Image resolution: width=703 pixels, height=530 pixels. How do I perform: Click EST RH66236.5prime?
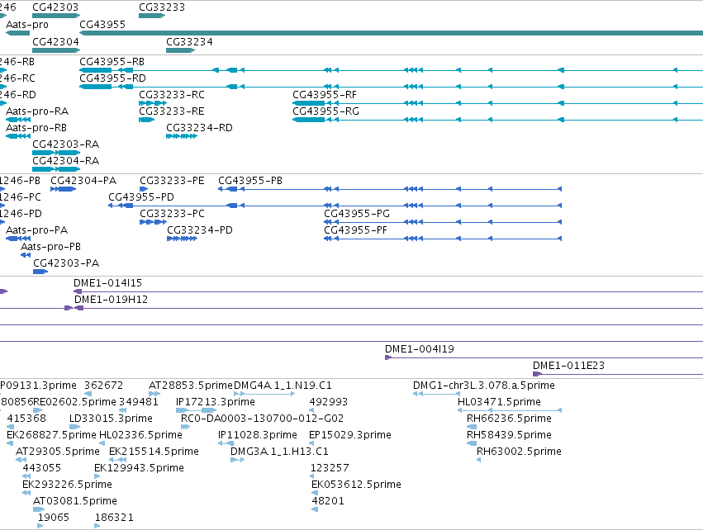pos(510,419)
